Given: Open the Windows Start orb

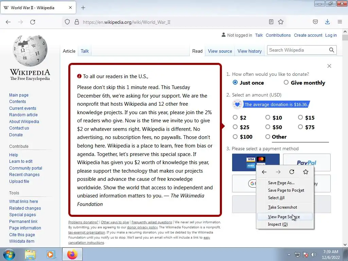Looking at the screenshot, I should (x=9, y=254).
